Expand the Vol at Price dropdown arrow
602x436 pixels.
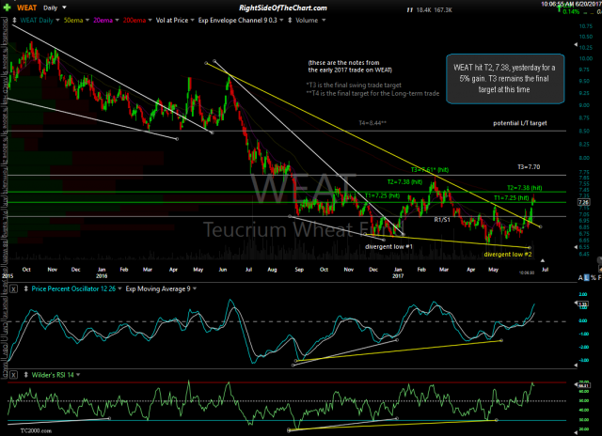(192, 20)
